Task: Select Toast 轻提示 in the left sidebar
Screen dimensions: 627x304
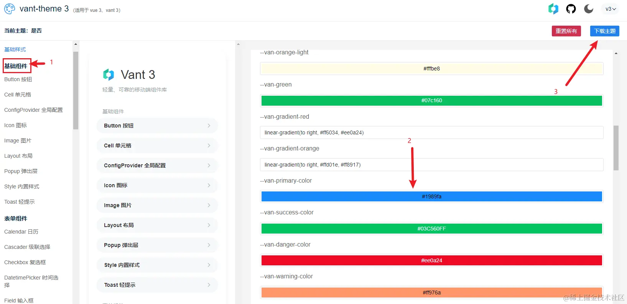Action: coord(20,202)
